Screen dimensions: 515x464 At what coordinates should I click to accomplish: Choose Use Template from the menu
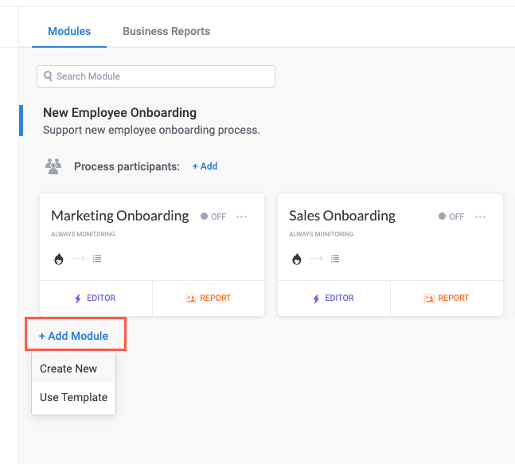pos(73,397)
